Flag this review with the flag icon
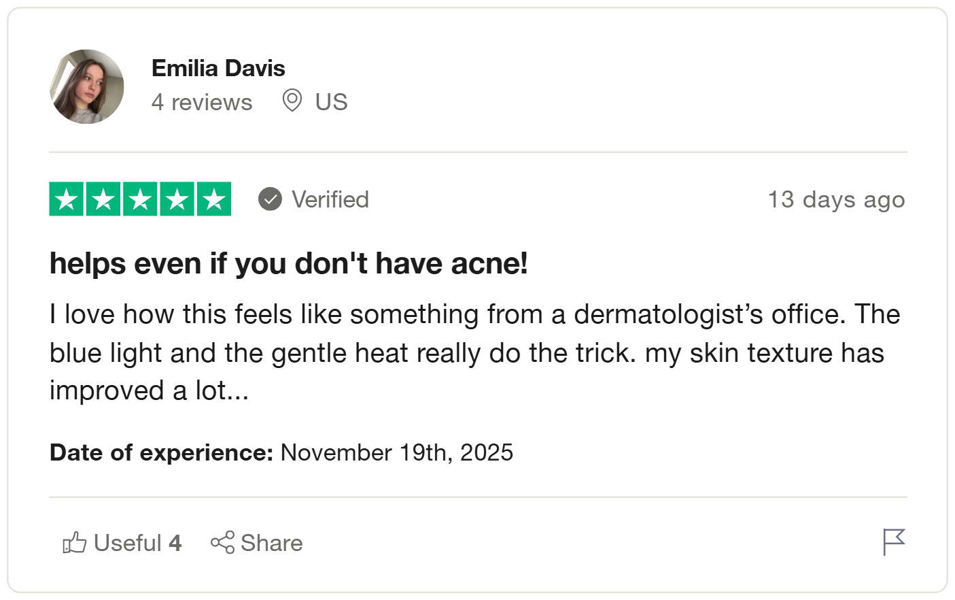Viewport: 955px width, 600px height. pyautogui.click(x=894, y=542)
